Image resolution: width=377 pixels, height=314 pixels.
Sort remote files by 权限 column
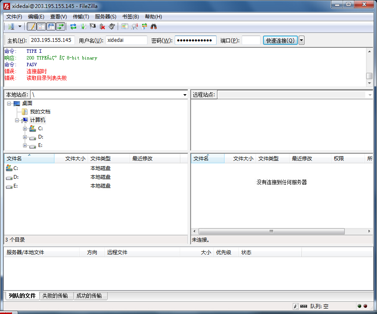tap(348, 159)
